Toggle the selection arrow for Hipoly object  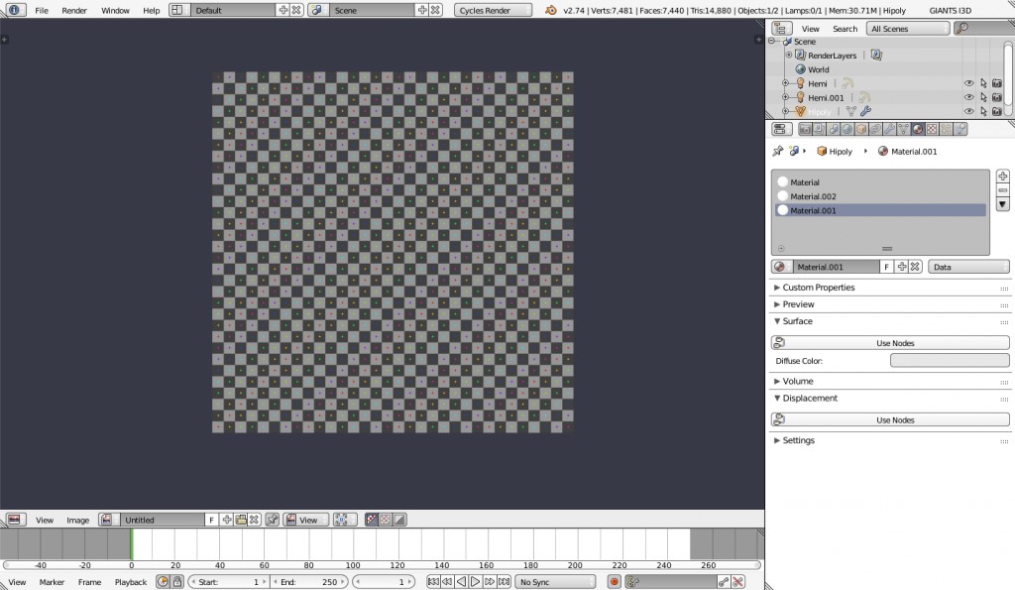(x=984, y=110)
